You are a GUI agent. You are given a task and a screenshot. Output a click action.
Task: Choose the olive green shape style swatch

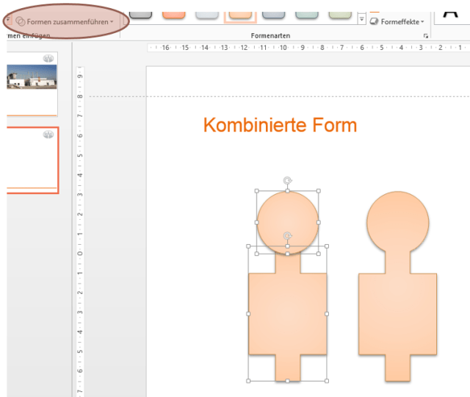(340, 15)
